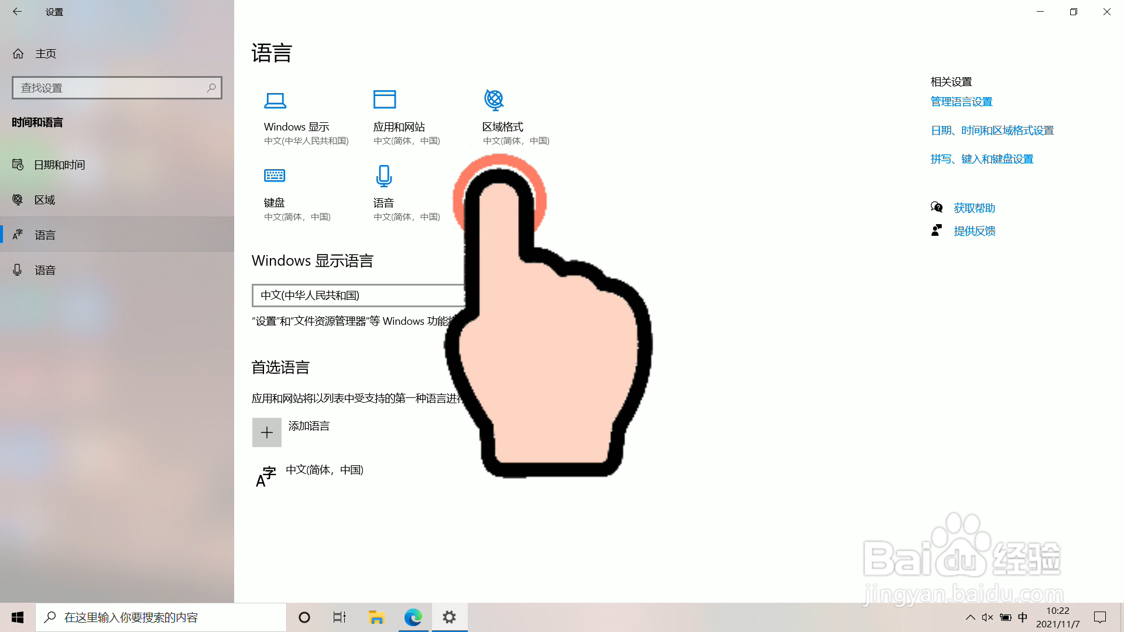Click the 区域格式 globe icon

coord(494,100)
